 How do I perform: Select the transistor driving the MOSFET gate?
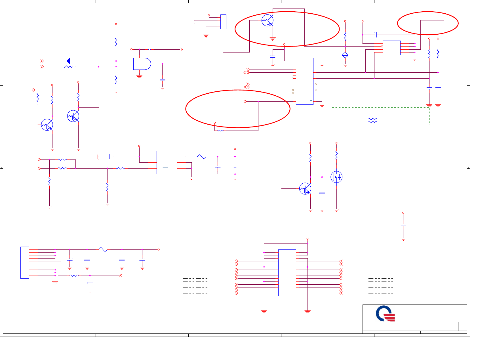click(305, 189)
